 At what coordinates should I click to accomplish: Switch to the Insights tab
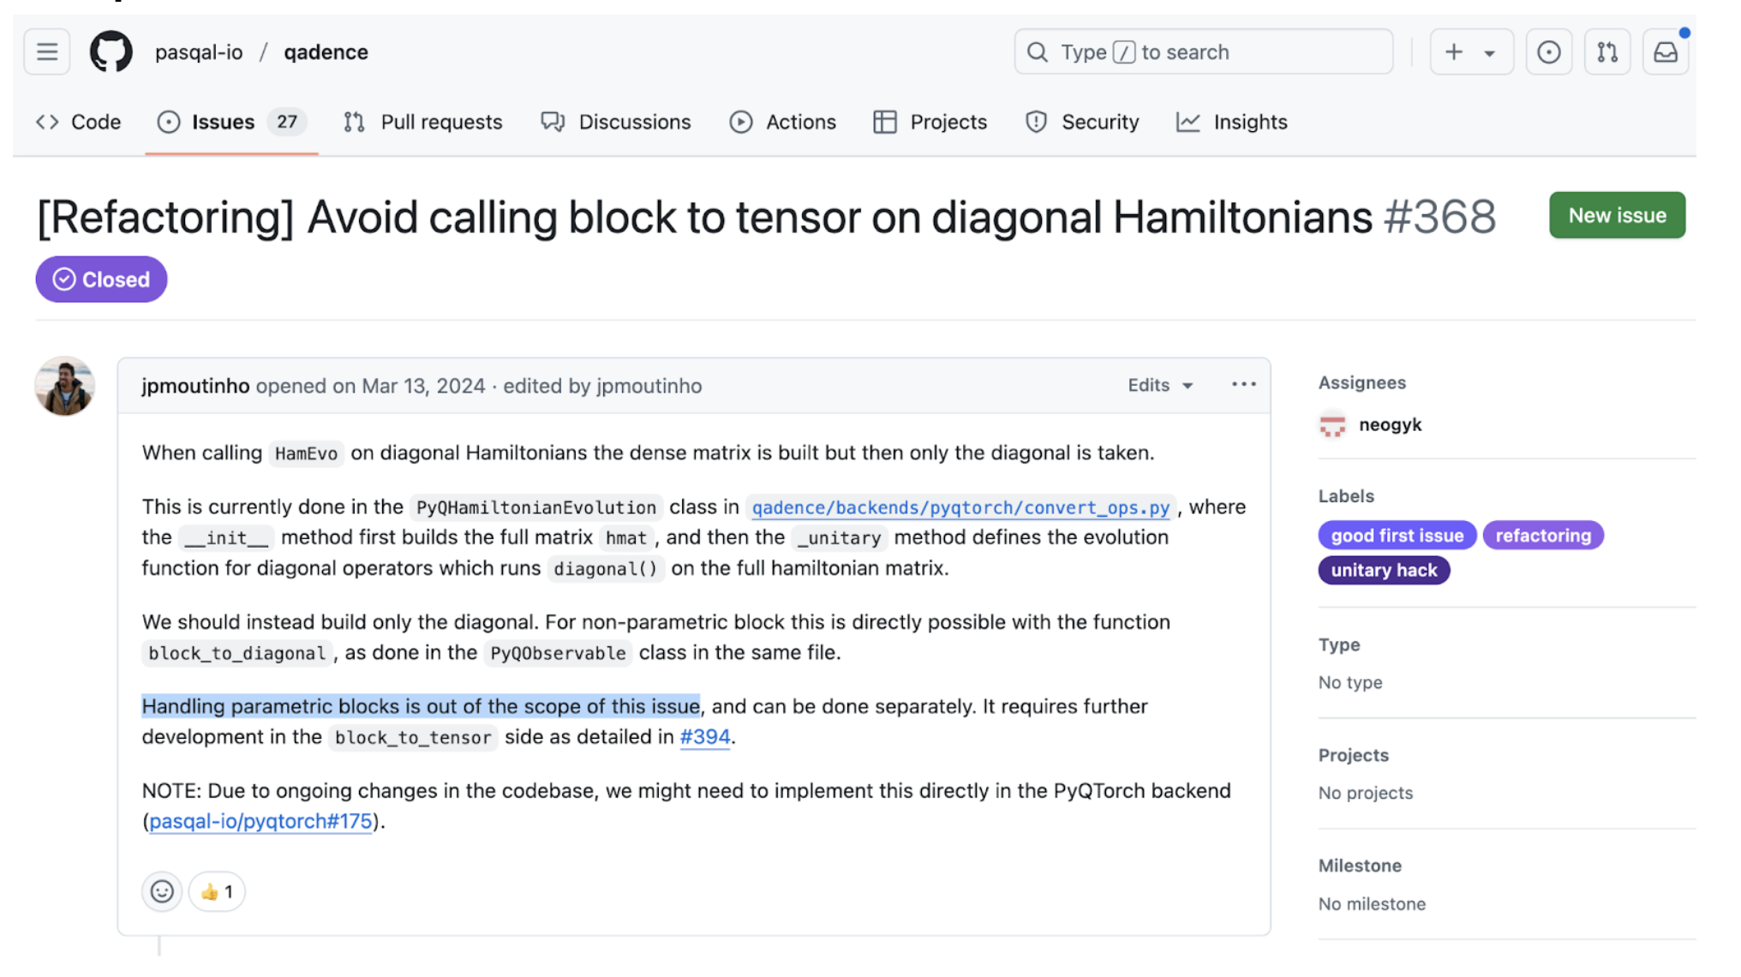point(1232,122)
